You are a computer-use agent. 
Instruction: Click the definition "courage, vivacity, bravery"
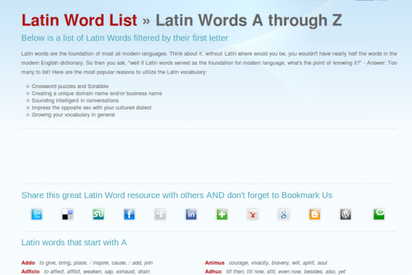(278, 263)
